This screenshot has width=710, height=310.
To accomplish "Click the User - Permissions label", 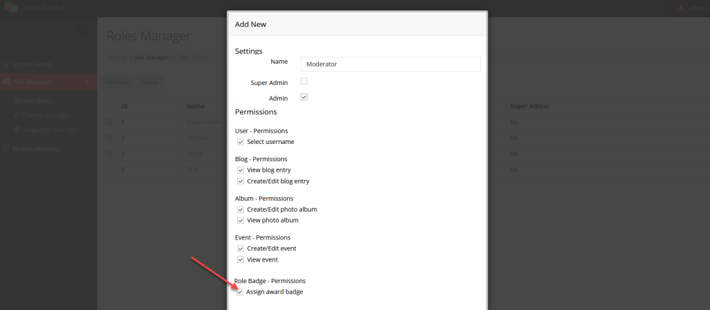I will coord(261,131).
